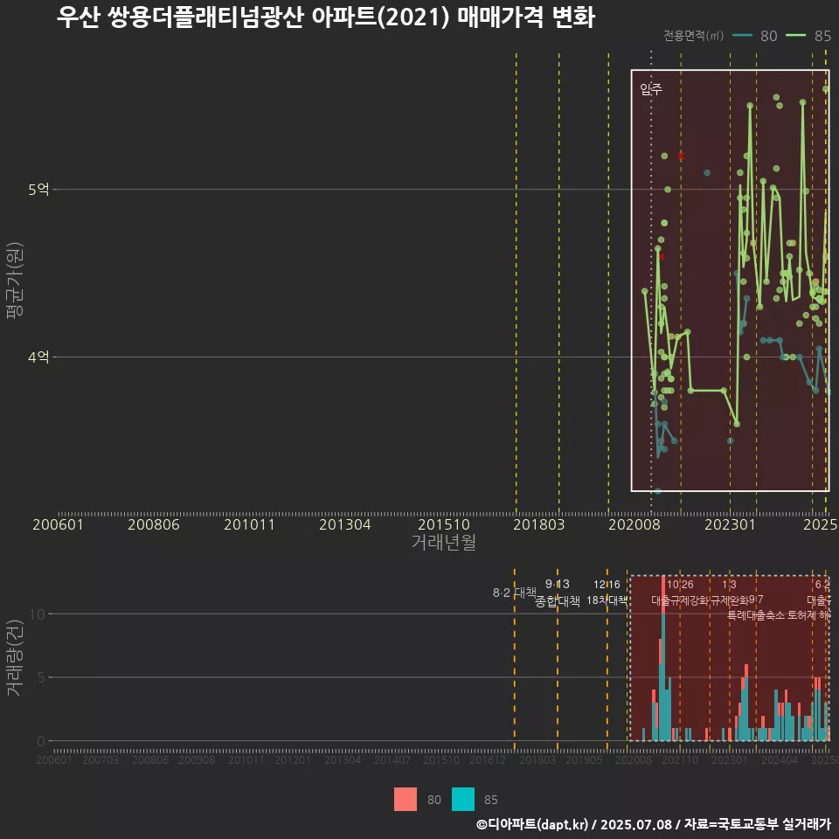839x839 pixels.
Task: Click the footer source text 자료=국토교통부 실거래가
Action: tap(757, 824)
